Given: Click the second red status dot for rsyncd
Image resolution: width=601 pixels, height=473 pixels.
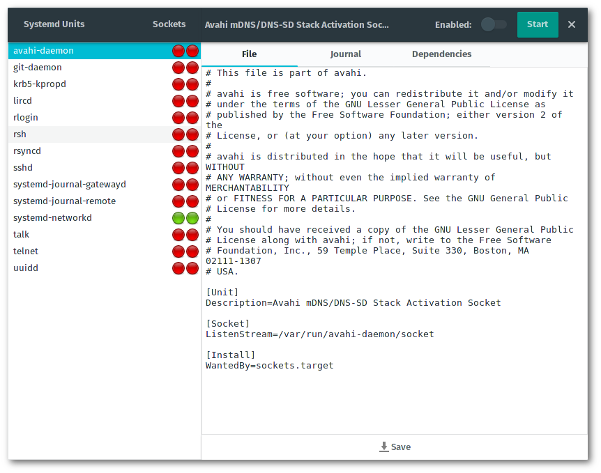Looking at the screenshot, I should click(192, 151).
